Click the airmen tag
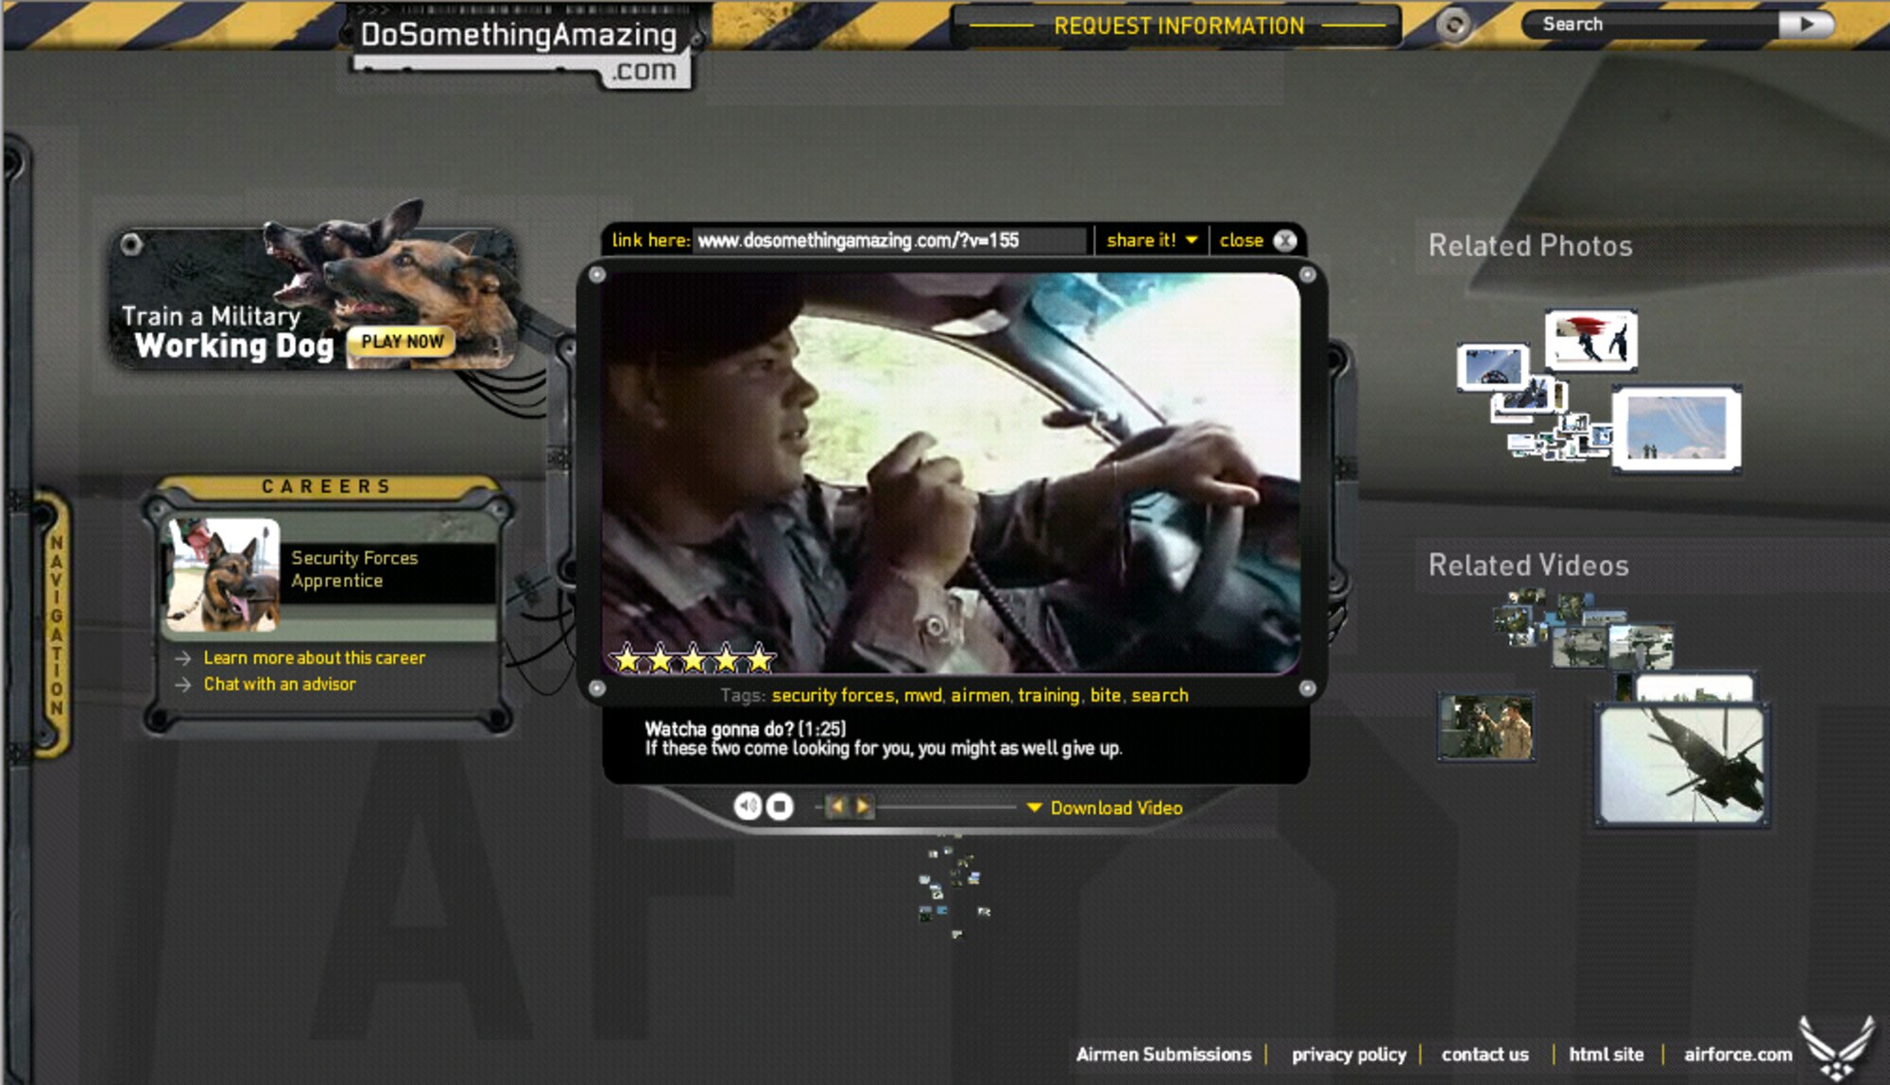The width and height of the screenshot is (1890, 1085). 979,696
